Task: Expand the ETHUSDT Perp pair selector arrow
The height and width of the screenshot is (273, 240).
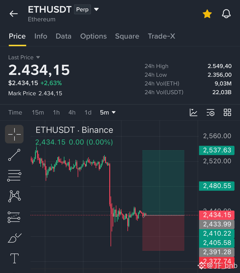Action: tap(97, 9)
